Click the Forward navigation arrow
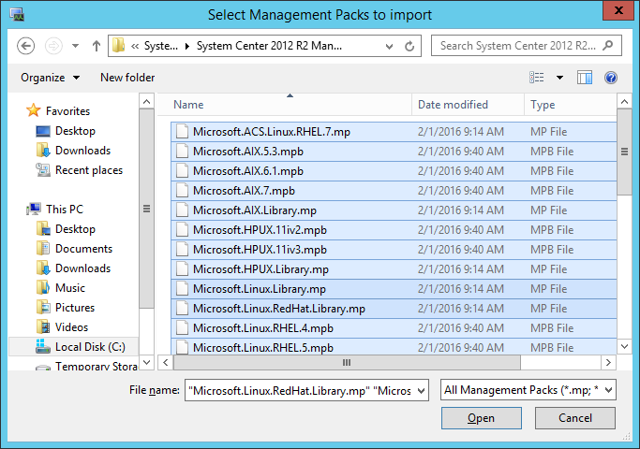Screen dimensions: 640x449 pos(53,46)
